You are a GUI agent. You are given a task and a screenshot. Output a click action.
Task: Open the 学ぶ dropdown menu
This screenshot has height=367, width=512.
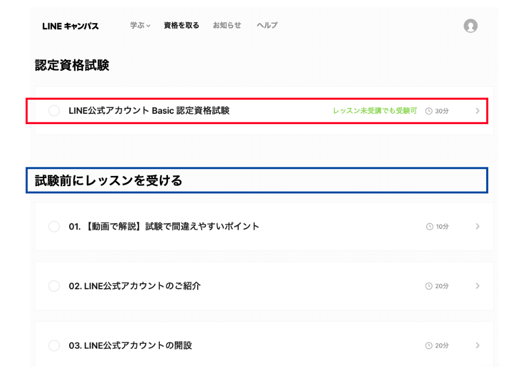[x=140, y=25]
